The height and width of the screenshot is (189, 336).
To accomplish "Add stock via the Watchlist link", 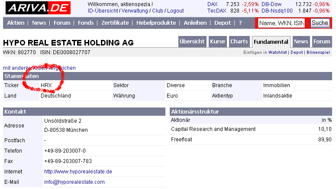I will 278,52.
